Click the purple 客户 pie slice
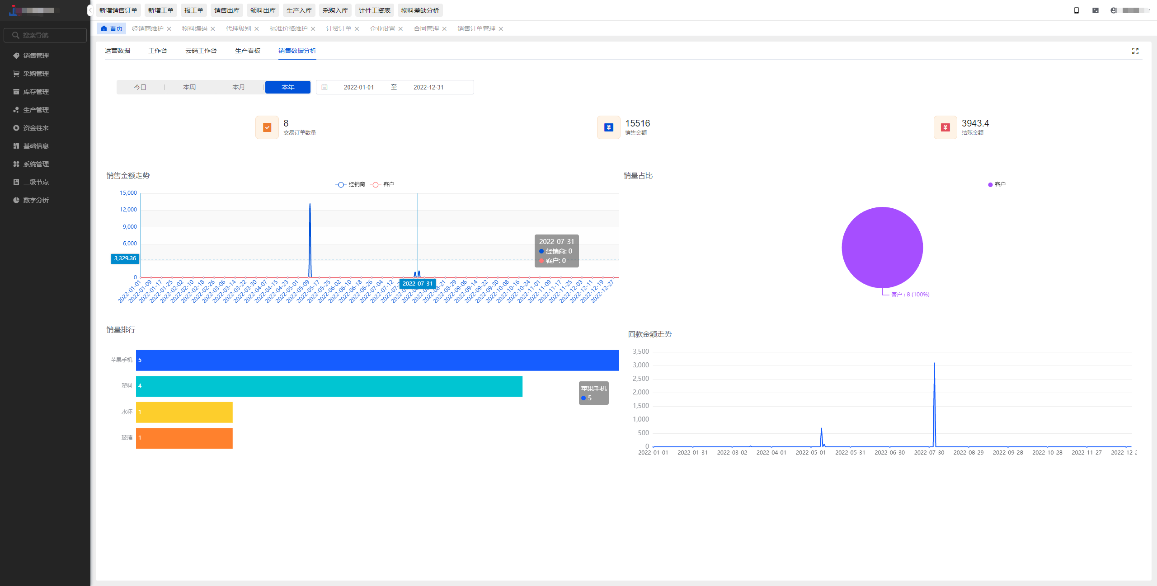The width and height of the screenshot is (1157, 586). point(882,248)
